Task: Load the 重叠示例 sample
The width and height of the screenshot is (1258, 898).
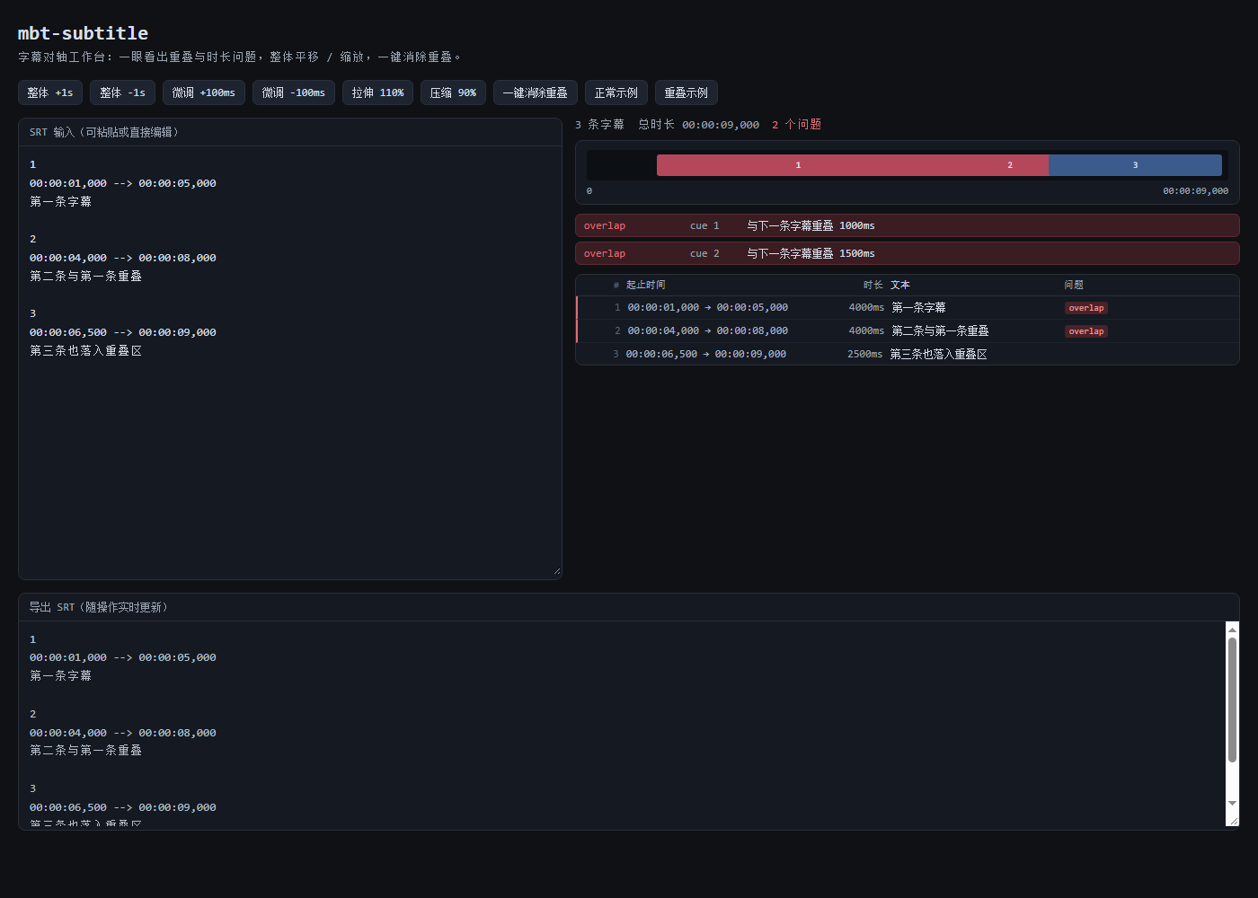Action: 687,92
